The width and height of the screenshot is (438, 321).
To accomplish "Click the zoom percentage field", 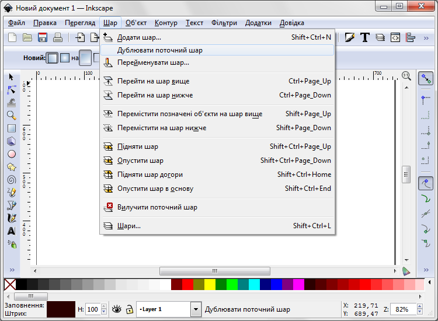I will click(x=403, y=309).
